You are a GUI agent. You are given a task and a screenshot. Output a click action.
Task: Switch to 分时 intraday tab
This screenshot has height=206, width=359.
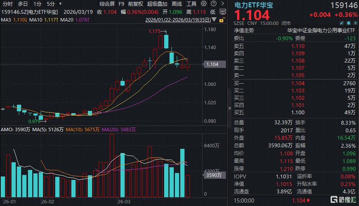coord(8,4)
